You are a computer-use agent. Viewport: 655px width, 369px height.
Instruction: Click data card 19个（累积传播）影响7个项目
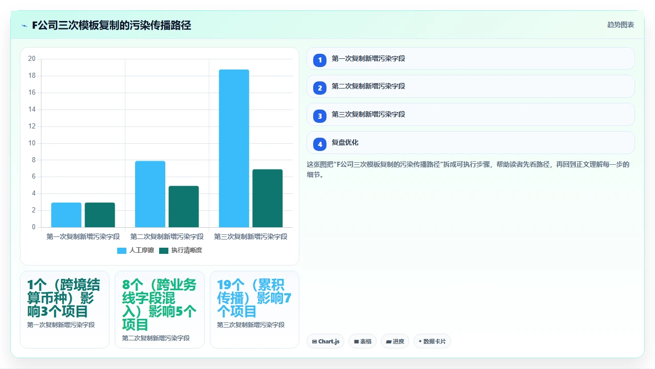tap(254, 310)
